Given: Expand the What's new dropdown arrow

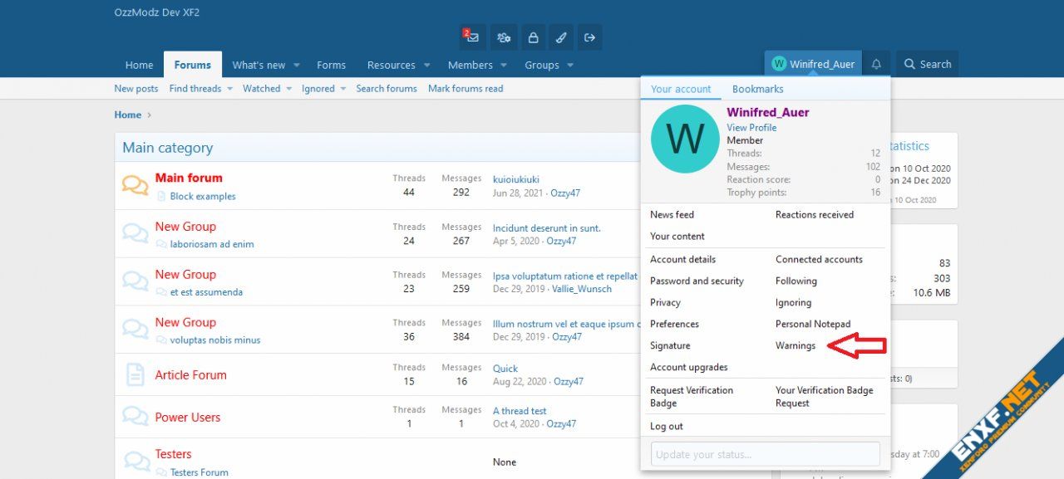Looking at the screenshot, I should tap(297, 66).
